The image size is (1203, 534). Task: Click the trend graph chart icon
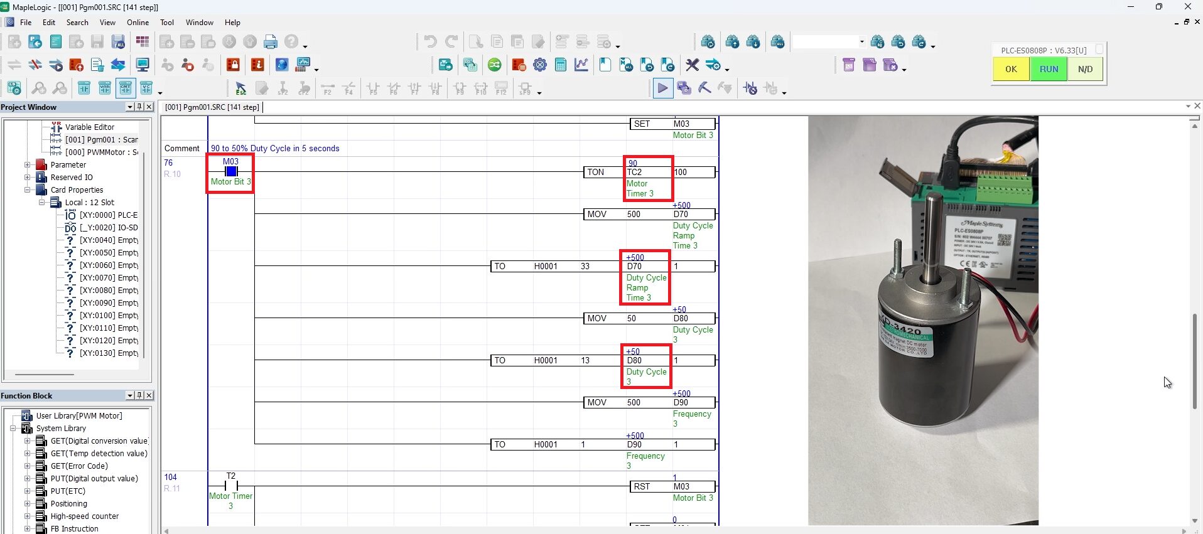(581, 65)
